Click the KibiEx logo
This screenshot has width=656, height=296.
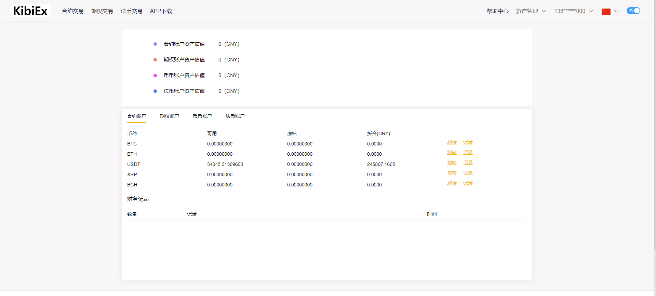[30, 11]
